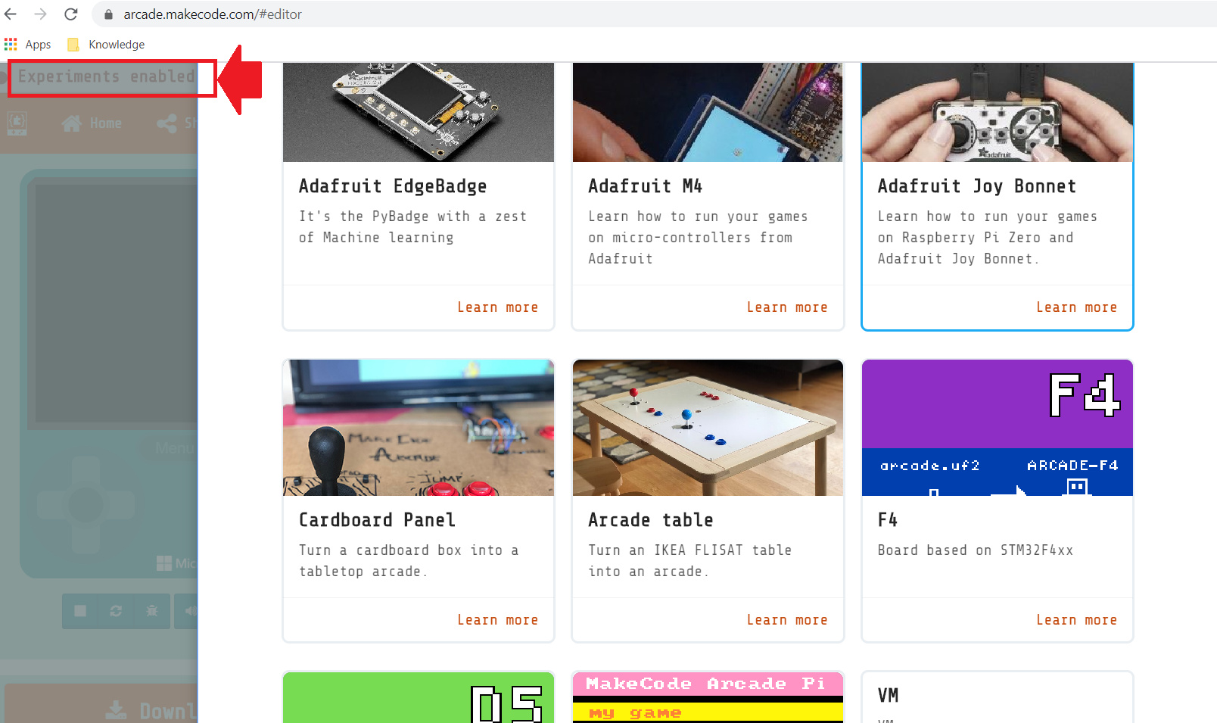Screen dimensions: 1217x723
Task: Restart the simulator with the refresh icon
Action: tap(116, 611)
